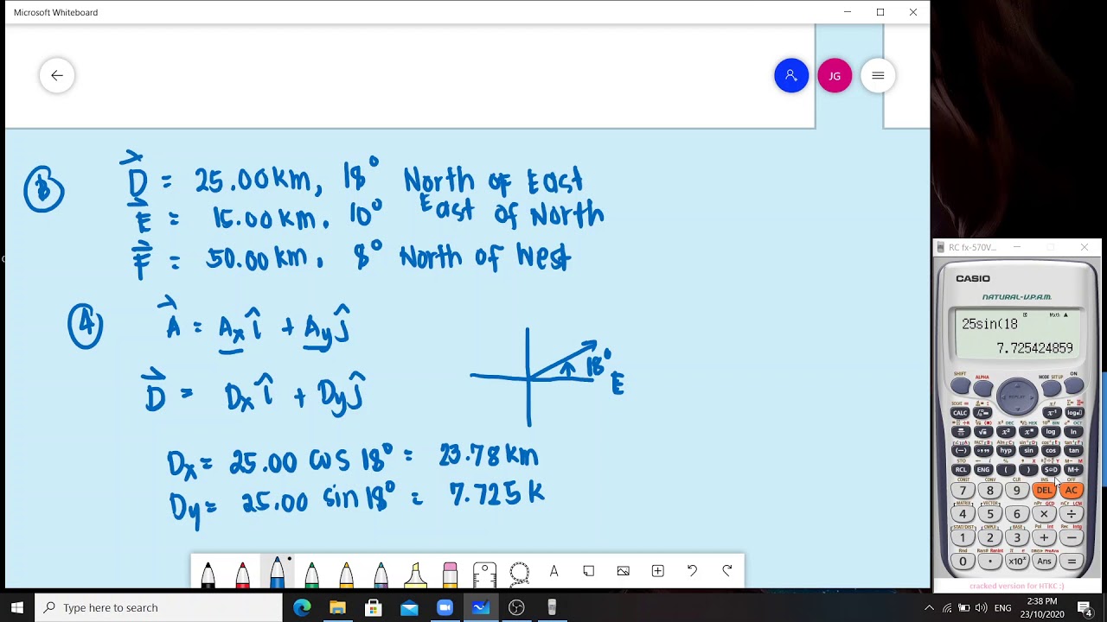Select the green pen tool
This screenshot has height=622, width=1107.
(311, 574)
